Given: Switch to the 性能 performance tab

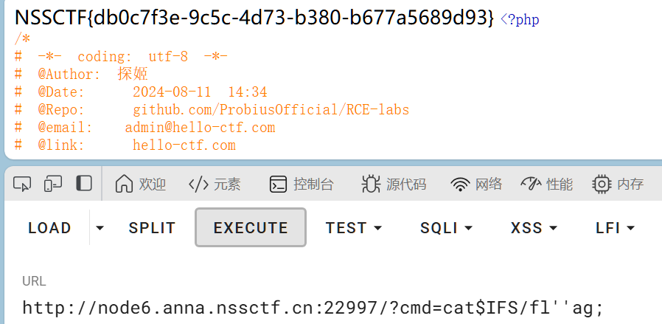Looking at the screenshot, I should (546, 185).
